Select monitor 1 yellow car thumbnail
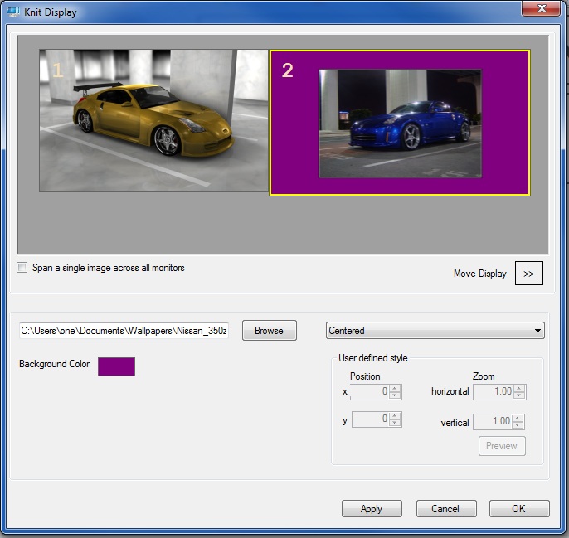This screenshot has width=569, height=538. coord(153,121)
